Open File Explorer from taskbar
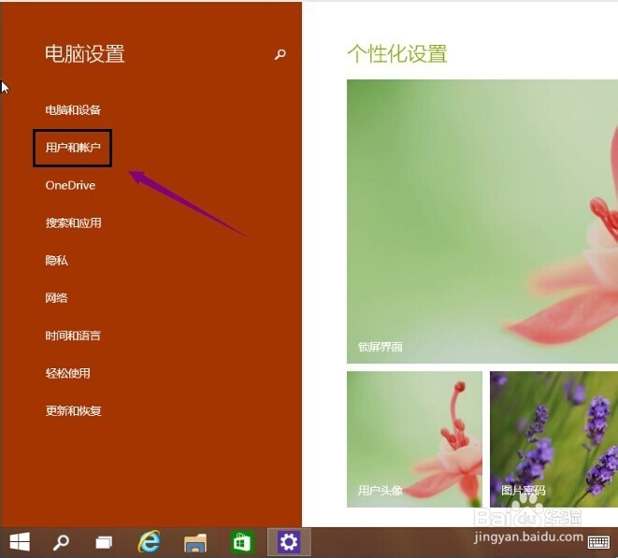The image size is (618, 558). 195,543
